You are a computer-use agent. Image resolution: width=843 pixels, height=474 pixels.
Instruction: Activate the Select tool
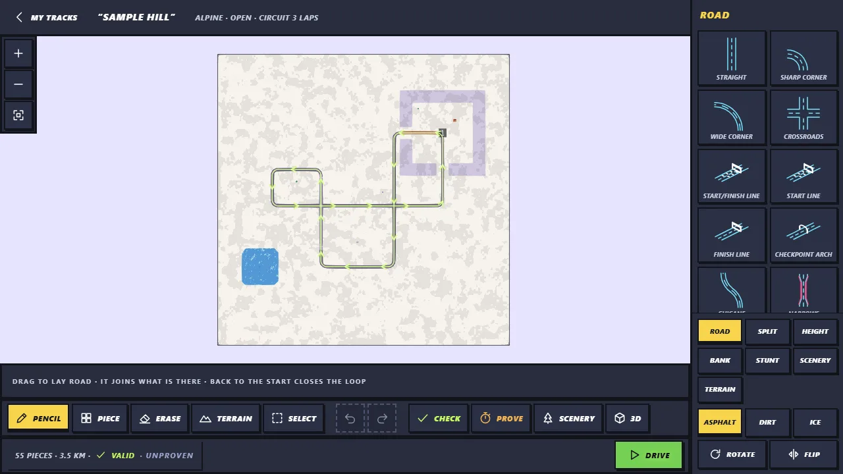[x=294, y=418]
